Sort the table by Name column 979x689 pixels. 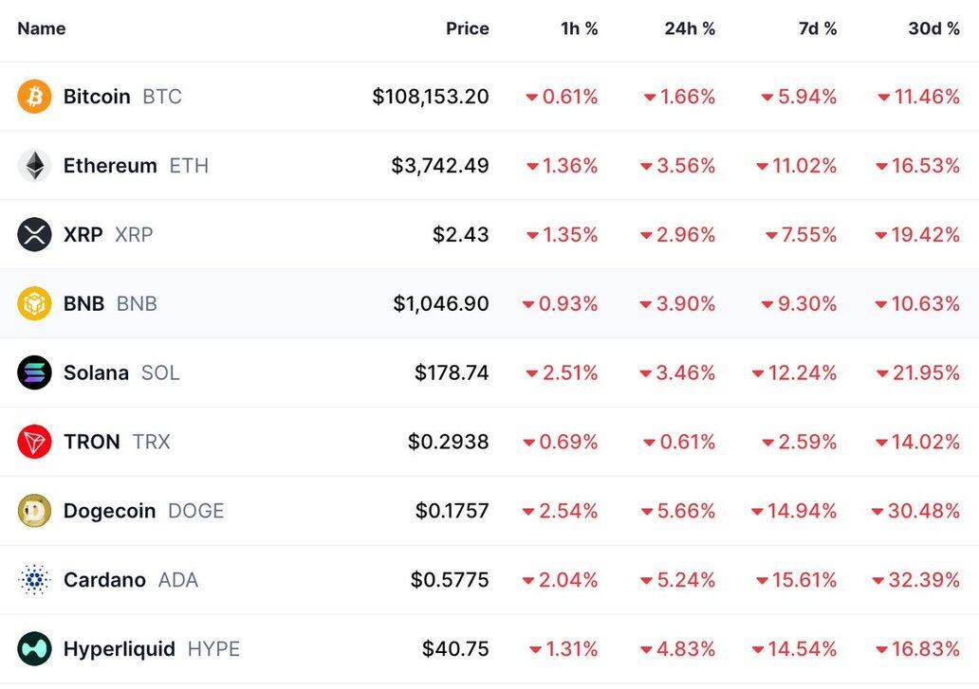[42, 28]
